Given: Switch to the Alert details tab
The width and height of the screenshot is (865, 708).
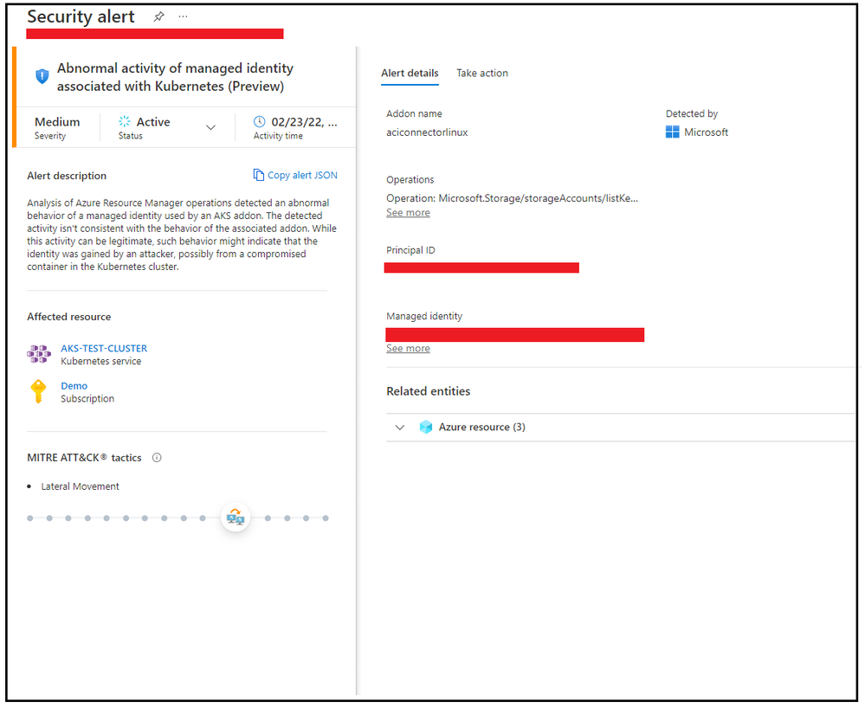Looking at the screenshot, I should [x=410, y=74].
